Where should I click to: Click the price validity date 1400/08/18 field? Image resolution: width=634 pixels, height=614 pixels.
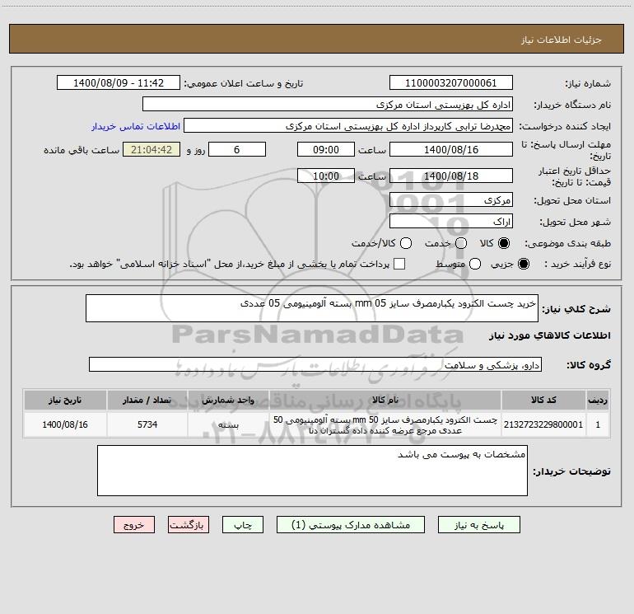pos(451,176)
